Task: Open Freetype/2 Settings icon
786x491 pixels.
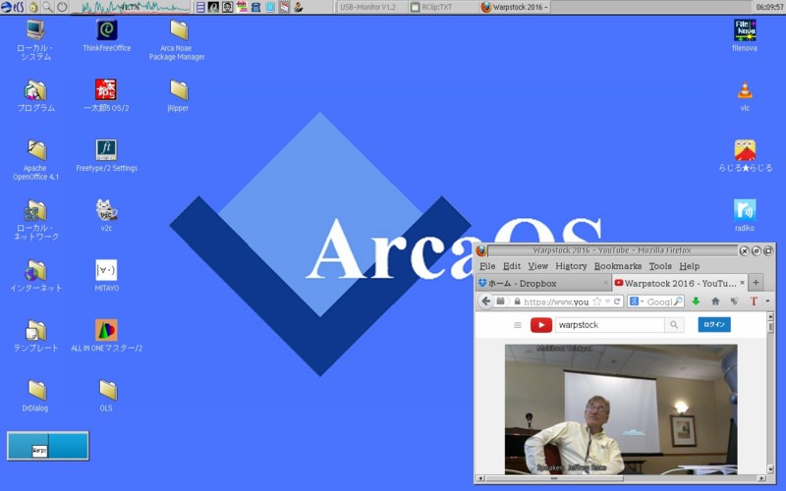Action: 107,156
